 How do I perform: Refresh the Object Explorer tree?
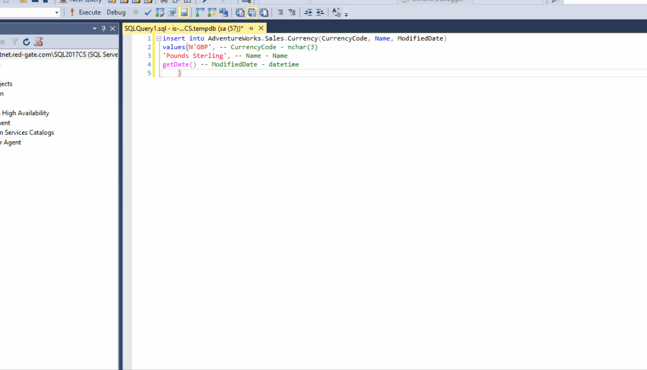point(26,42)
